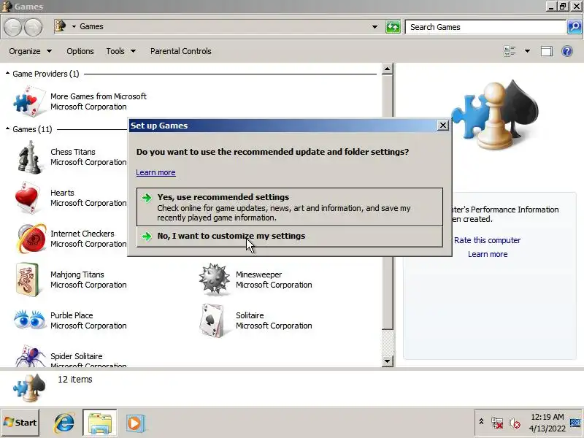Viewport: 584px width, 438px height.
Task: Open Help via the question mark icon
Action: click(x=567, y=51)
